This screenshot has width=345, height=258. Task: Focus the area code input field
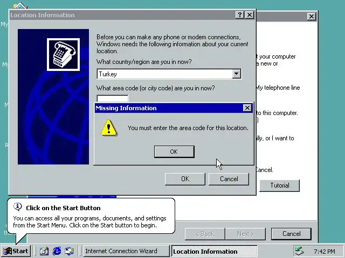[113, 98]
